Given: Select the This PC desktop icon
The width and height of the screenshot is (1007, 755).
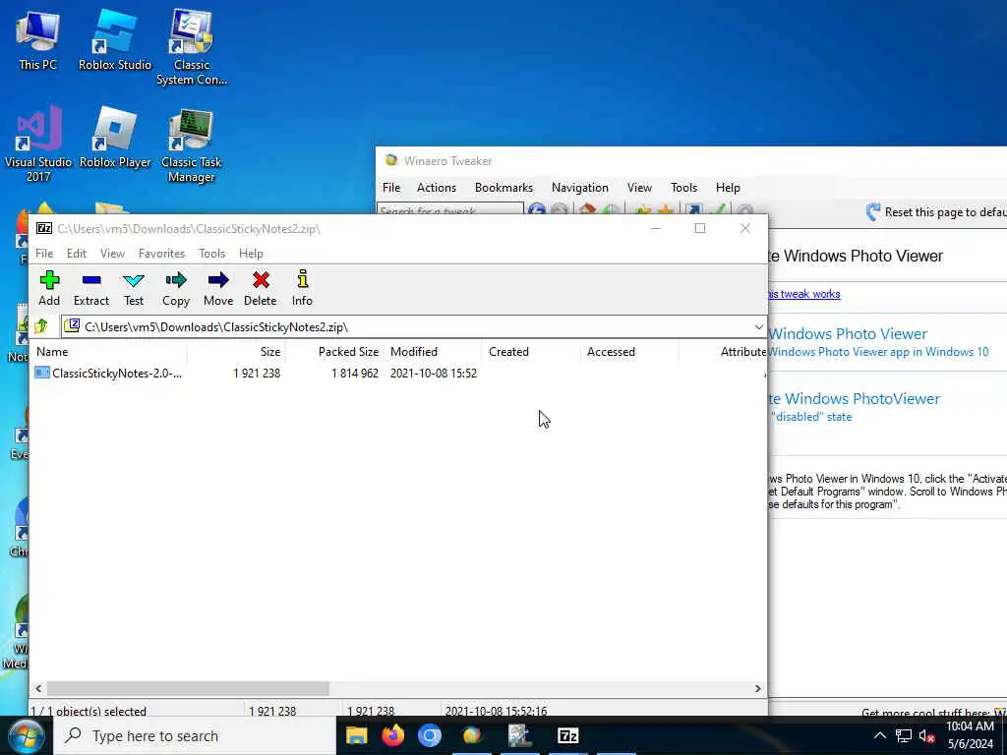Looking at the screenshot, I should 37,39.
